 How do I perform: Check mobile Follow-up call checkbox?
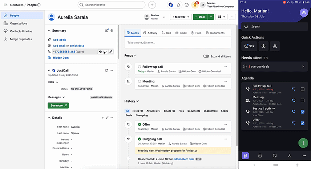coord(302,89)
